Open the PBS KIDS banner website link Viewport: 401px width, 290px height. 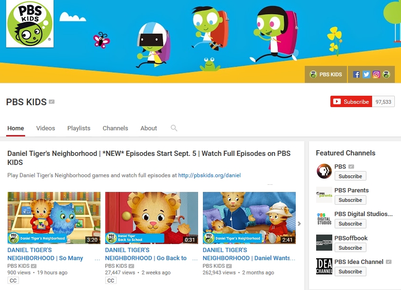point(326,74)
